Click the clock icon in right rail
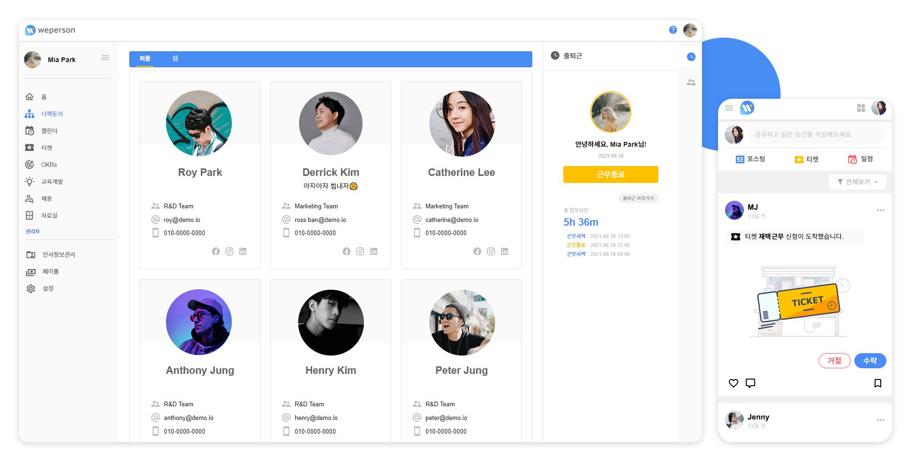 coord(691,57)
